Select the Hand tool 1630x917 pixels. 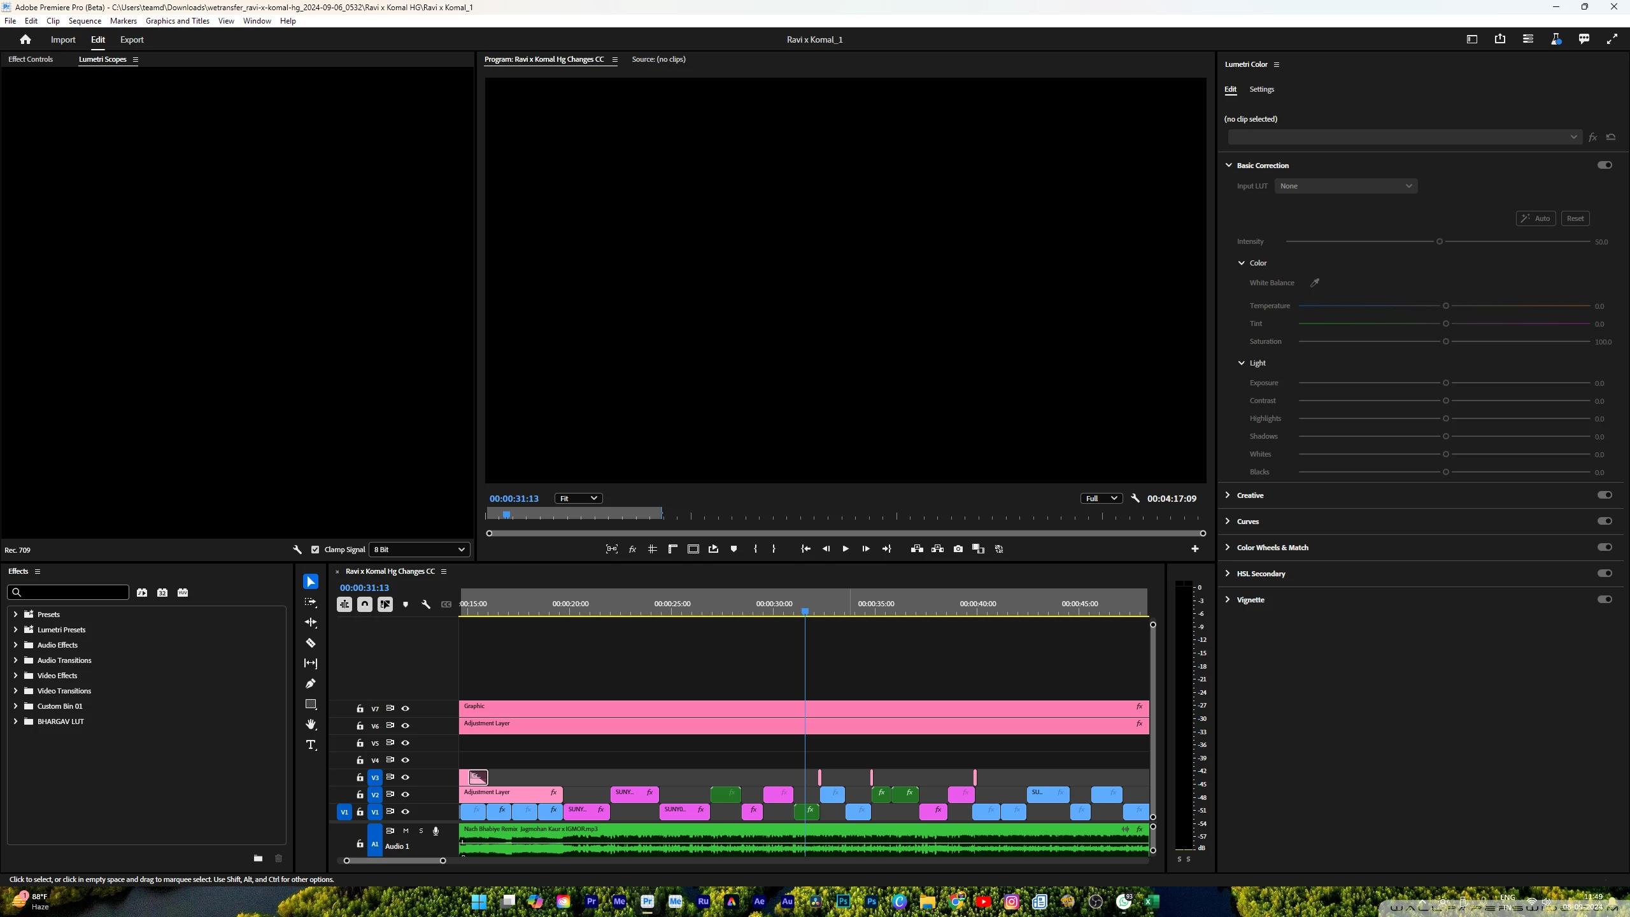tap(311, 725)
